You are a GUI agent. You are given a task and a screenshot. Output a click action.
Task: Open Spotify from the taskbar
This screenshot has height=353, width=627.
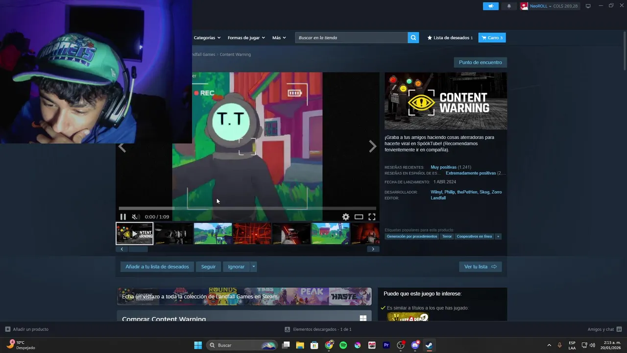coord(343,345)
